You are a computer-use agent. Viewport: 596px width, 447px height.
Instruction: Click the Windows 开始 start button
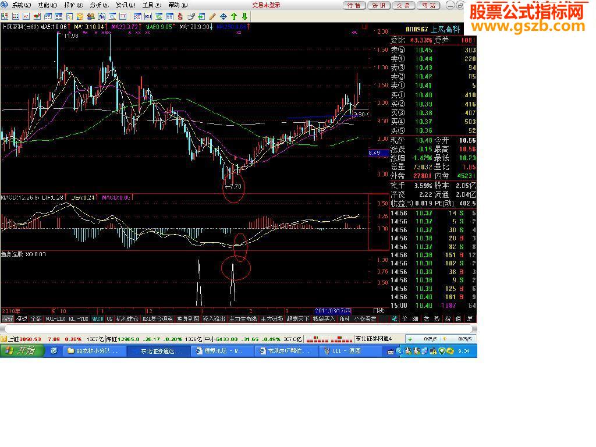tap(22, 350)
